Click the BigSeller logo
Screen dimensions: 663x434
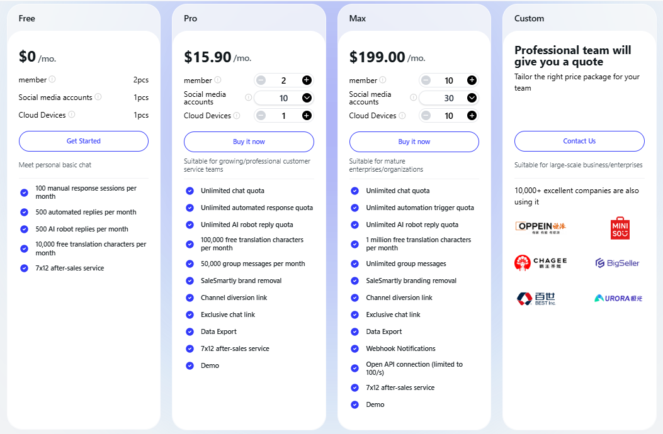click(x=617, y=262)
